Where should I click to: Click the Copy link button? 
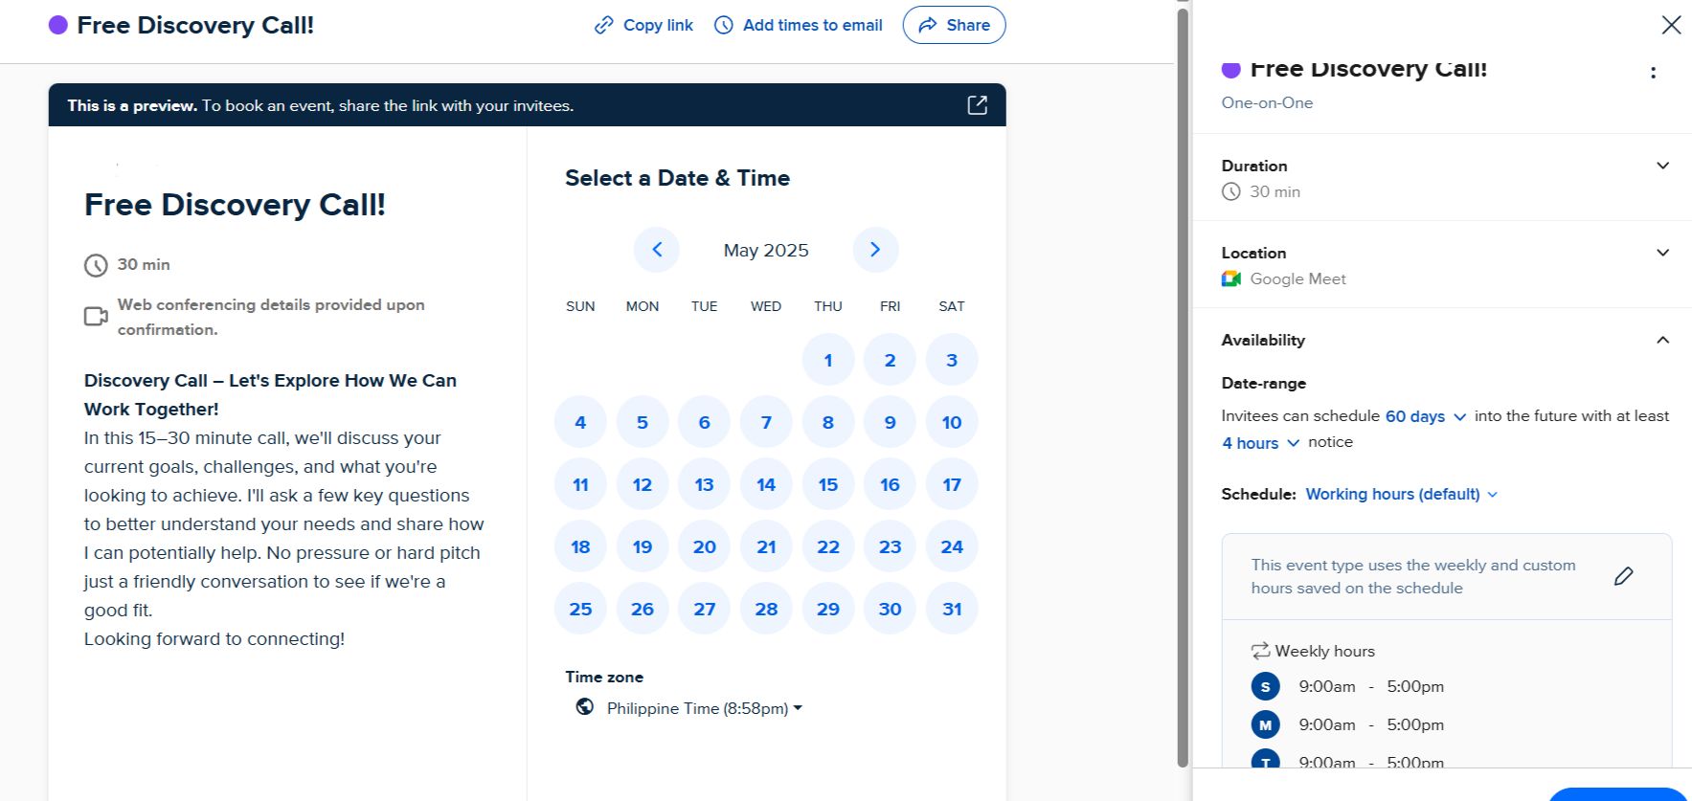(643, 25)
